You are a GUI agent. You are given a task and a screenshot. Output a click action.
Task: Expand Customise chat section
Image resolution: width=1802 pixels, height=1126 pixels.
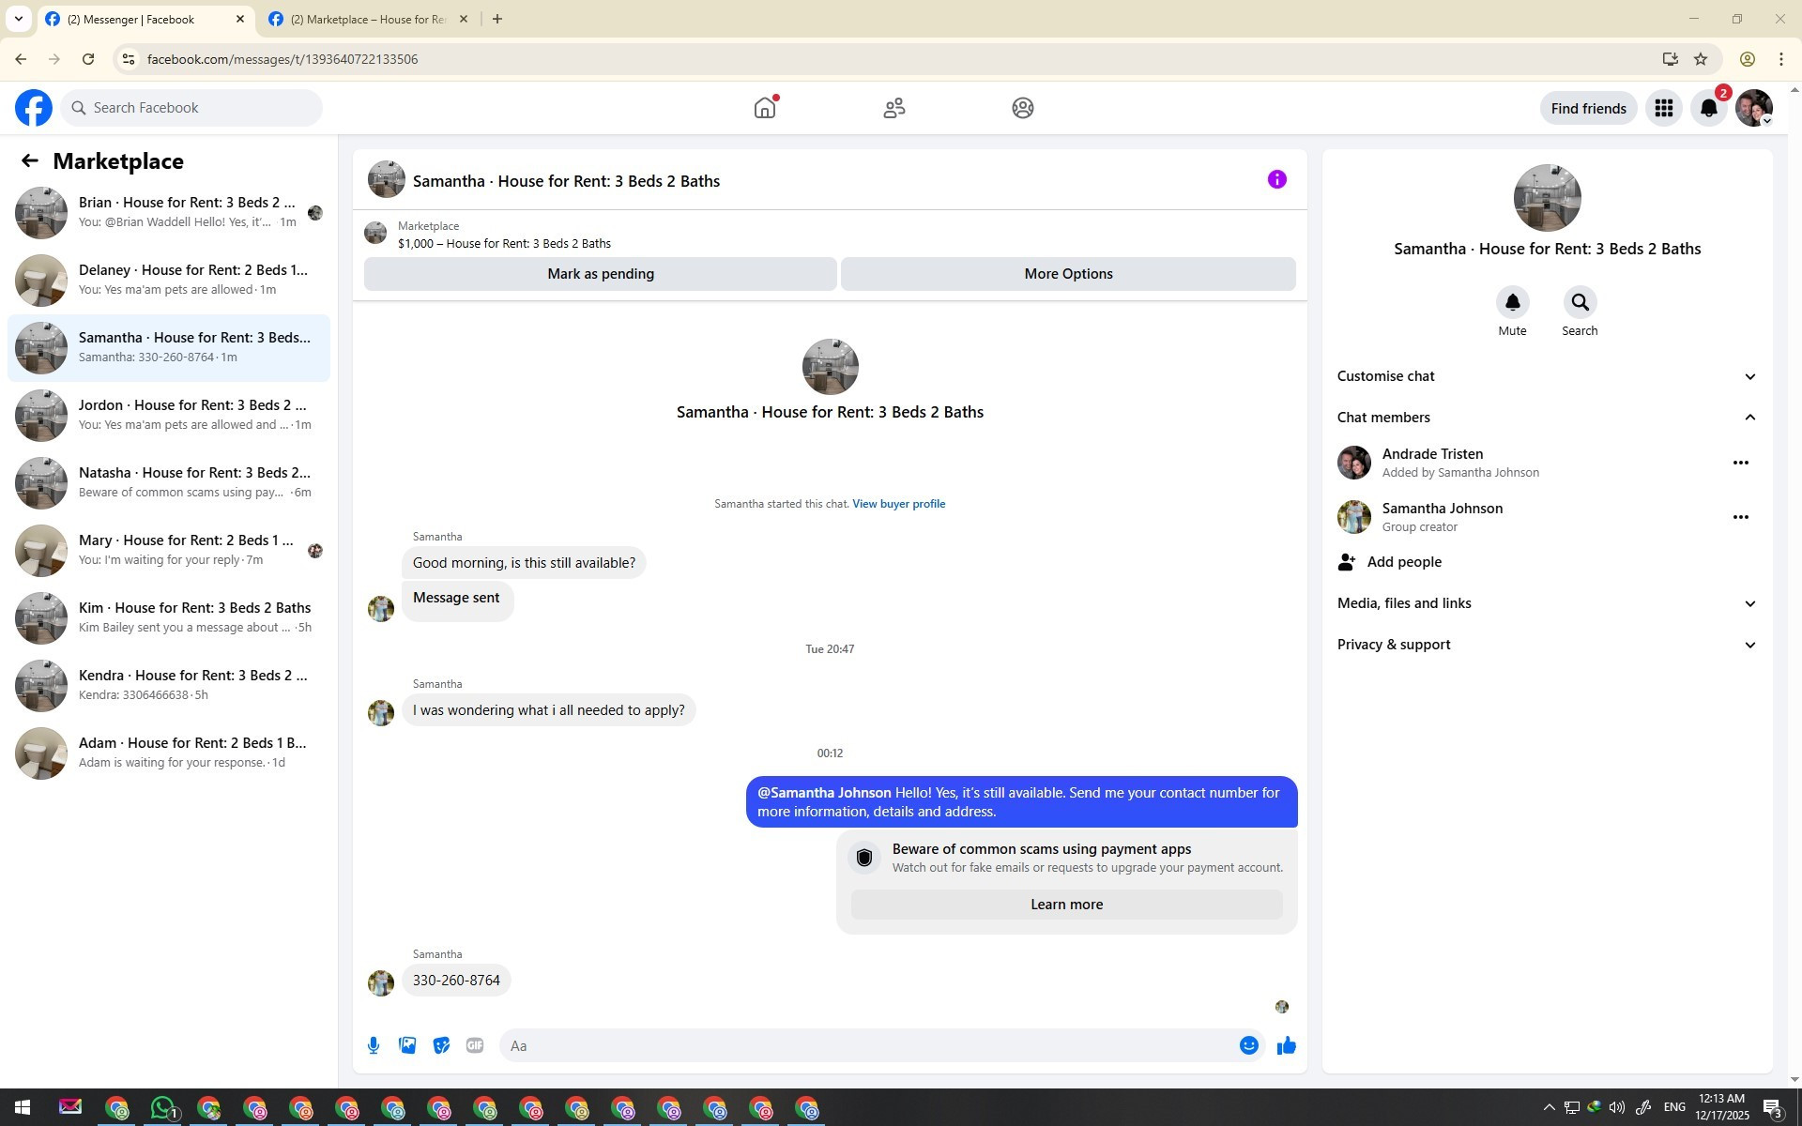tap(1547, 376)
